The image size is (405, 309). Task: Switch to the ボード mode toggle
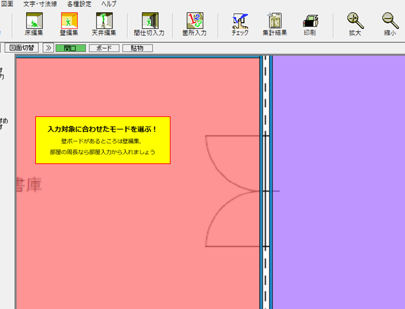click(104, 48)
